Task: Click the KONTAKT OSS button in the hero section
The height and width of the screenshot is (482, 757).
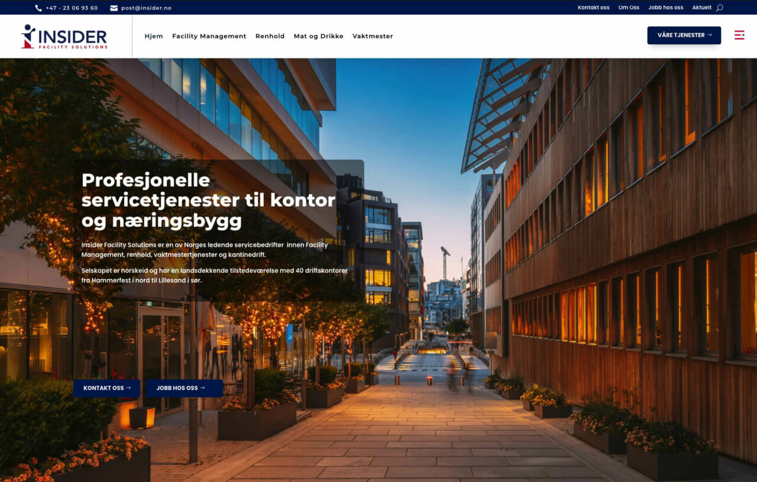Action: 106,388
